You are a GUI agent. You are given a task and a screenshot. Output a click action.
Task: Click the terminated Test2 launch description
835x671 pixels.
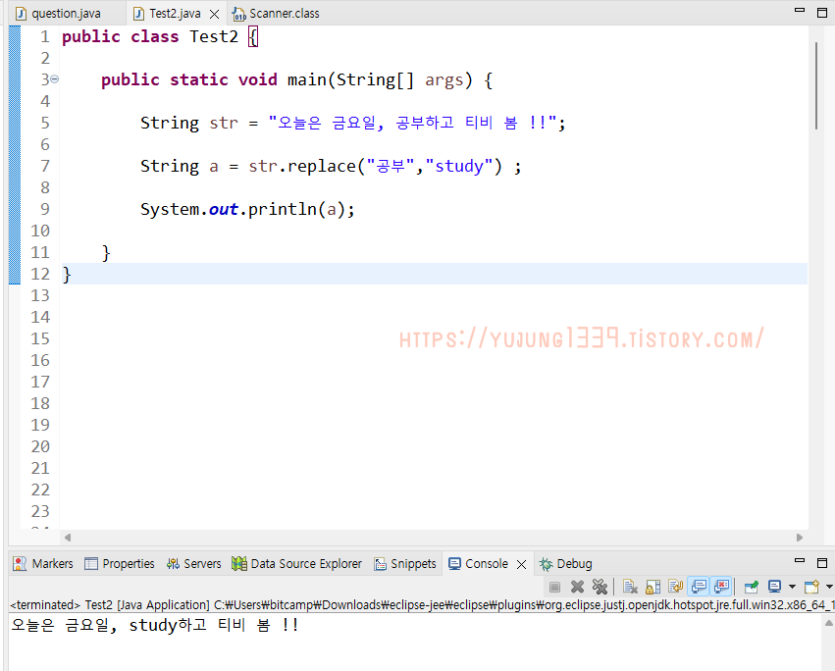tap(422, 605)
